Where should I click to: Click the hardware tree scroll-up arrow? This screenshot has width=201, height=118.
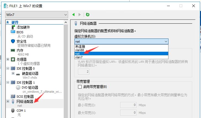(x=66, y=22)
